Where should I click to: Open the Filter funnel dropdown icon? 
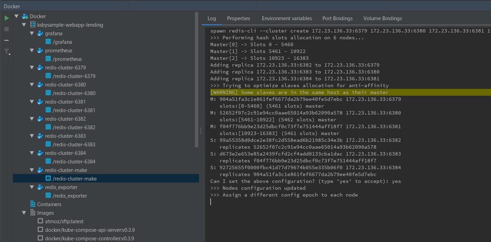(x=7, y=52)
